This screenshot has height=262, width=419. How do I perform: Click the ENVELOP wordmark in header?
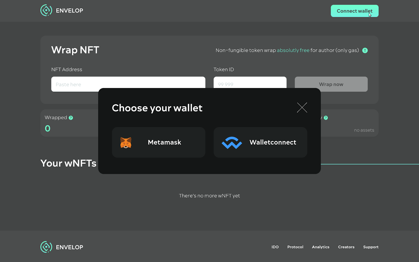click(x=69, y=11)
